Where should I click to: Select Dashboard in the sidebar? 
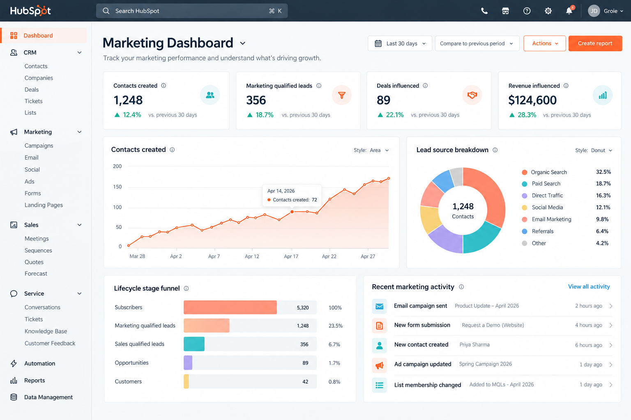pos(44,36)
